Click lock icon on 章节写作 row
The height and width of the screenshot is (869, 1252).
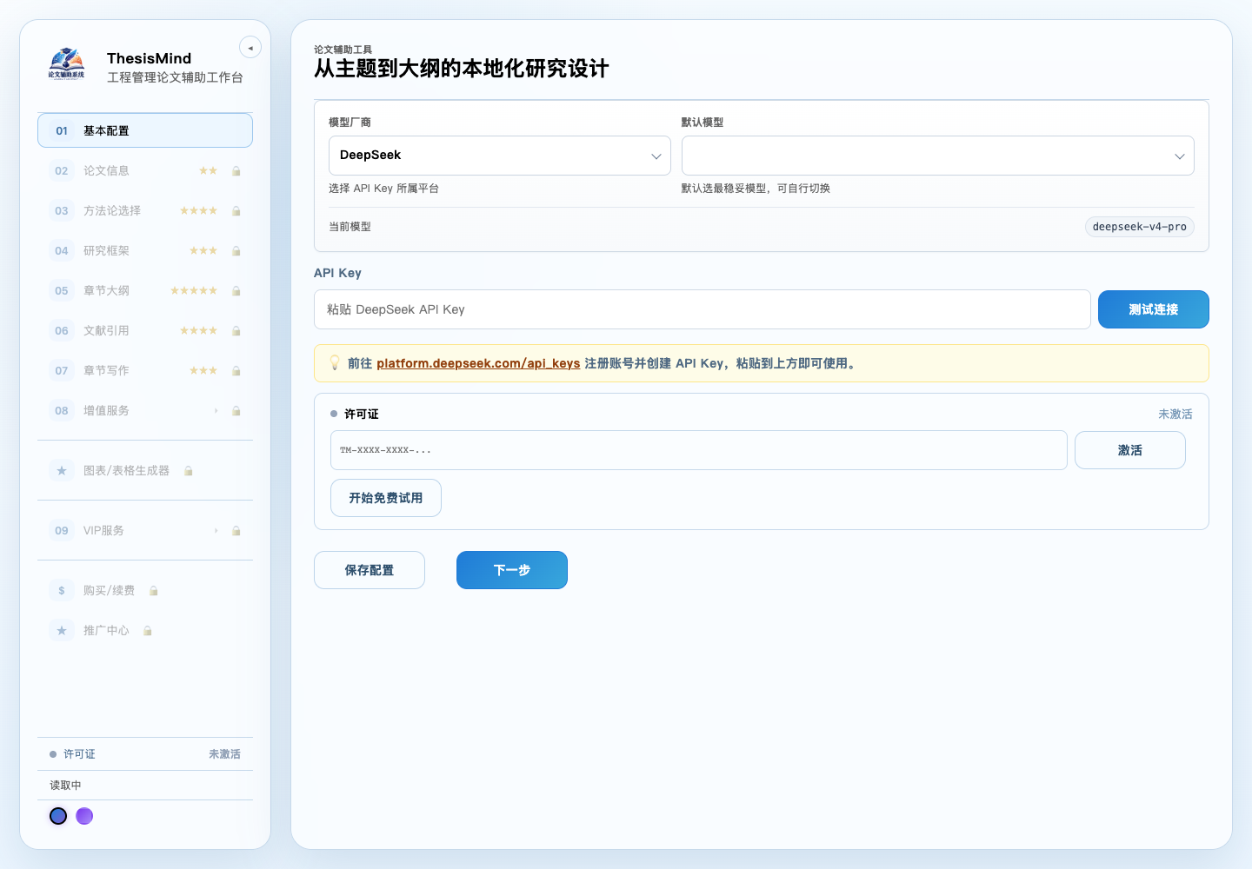coord(236,371)
